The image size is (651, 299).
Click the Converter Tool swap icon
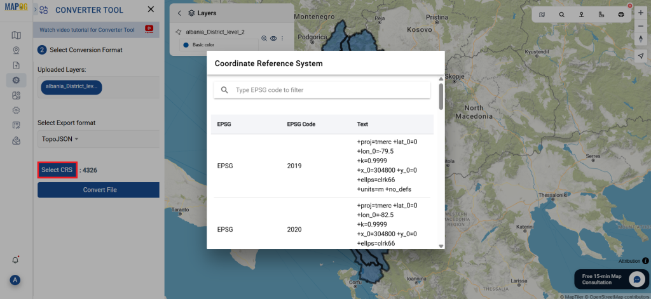[x=44, y=10]
